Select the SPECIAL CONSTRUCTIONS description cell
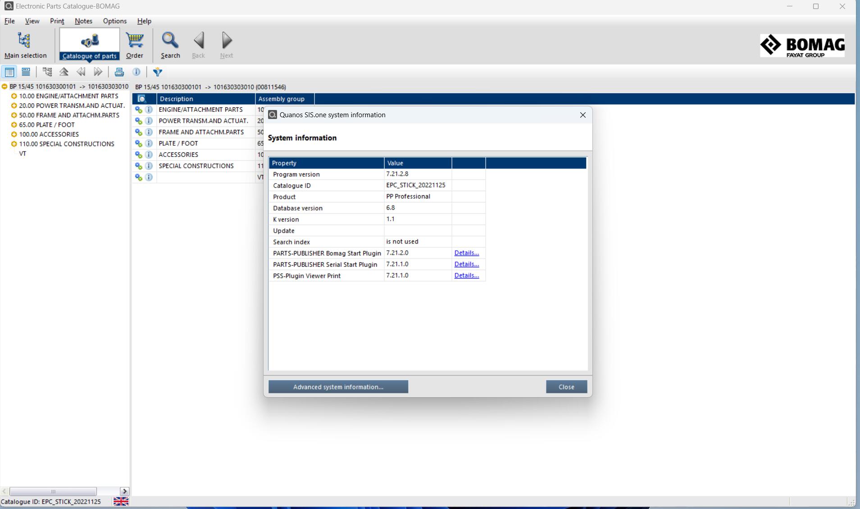The height and width of the screenshot is (509, 860). click(206, 166)
